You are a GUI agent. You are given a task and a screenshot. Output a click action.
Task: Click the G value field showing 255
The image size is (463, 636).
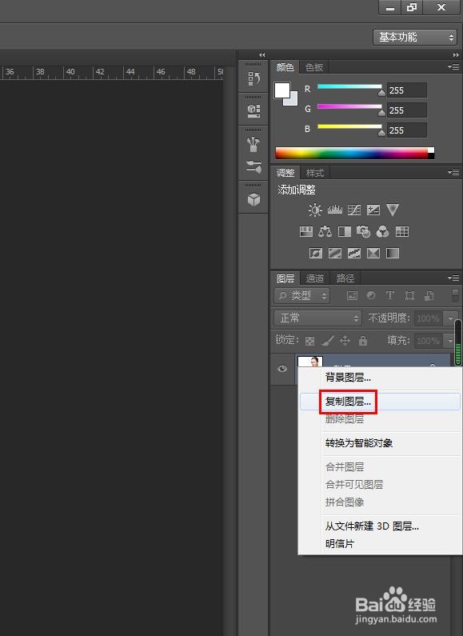[x=407, y=110]
